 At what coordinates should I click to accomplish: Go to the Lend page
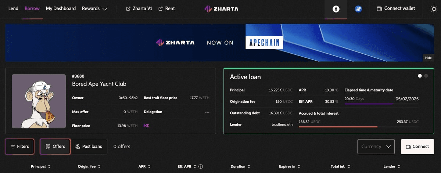click(13, 8)
